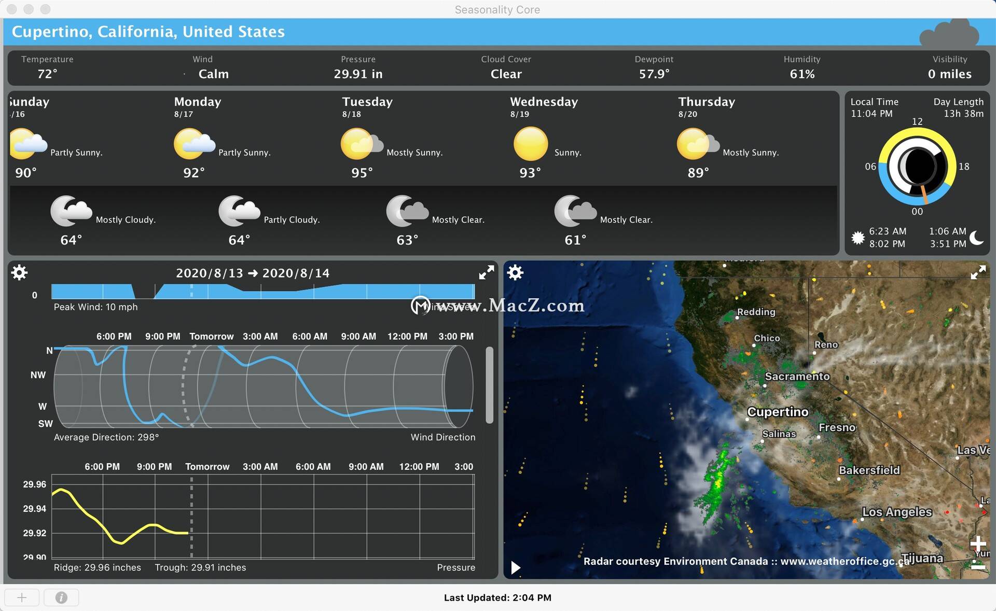Click the day length clock dial
Image resolution: width=996 pixels, height=611 pixels.
coord(917,166)
